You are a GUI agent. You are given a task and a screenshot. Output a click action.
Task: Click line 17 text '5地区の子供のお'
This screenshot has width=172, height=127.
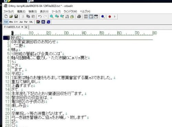point(30,101)
